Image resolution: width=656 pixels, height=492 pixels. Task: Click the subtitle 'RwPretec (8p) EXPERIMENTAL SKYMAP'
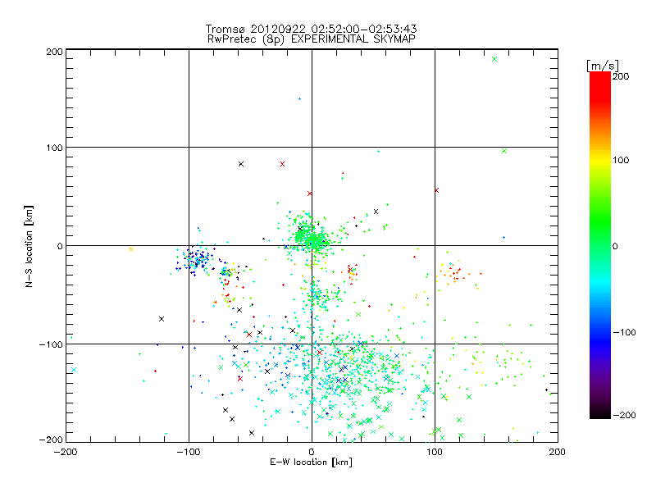(312, 39)
